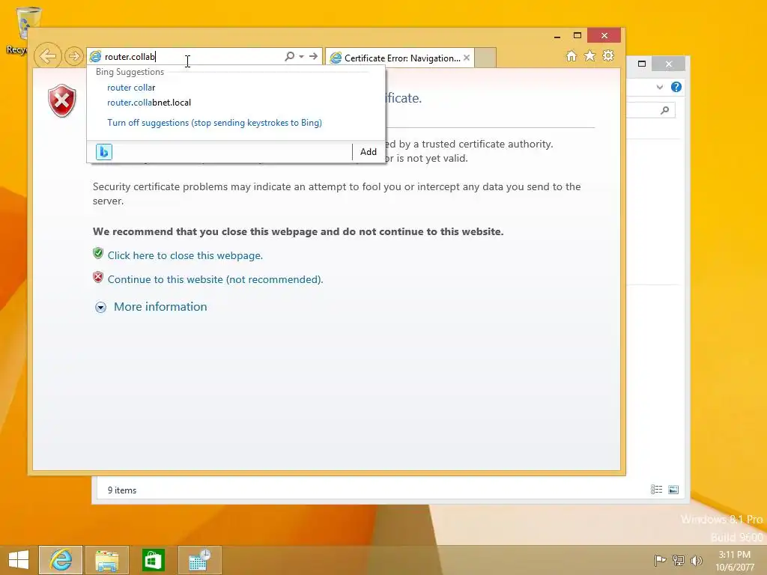This screenshot has height=575, width=767.
Task: Open the address bar autocomplete dropdown arrow
Action: coord(301,56)
